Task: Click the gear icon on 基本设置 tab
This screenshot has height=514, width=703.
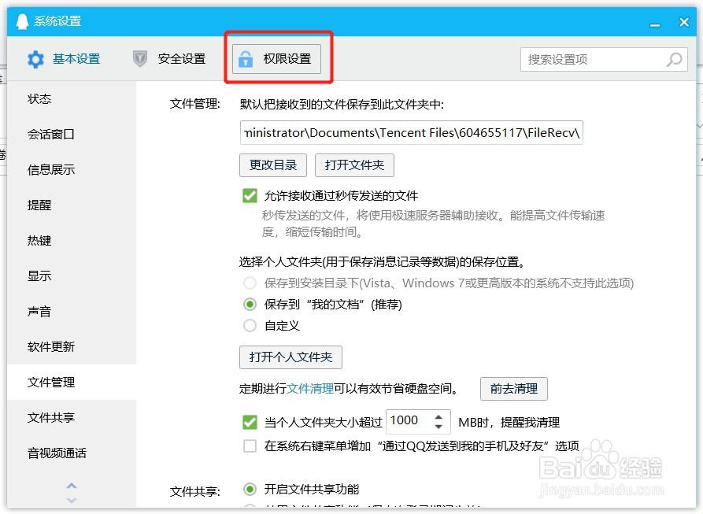Action: [x=35, y=58]
